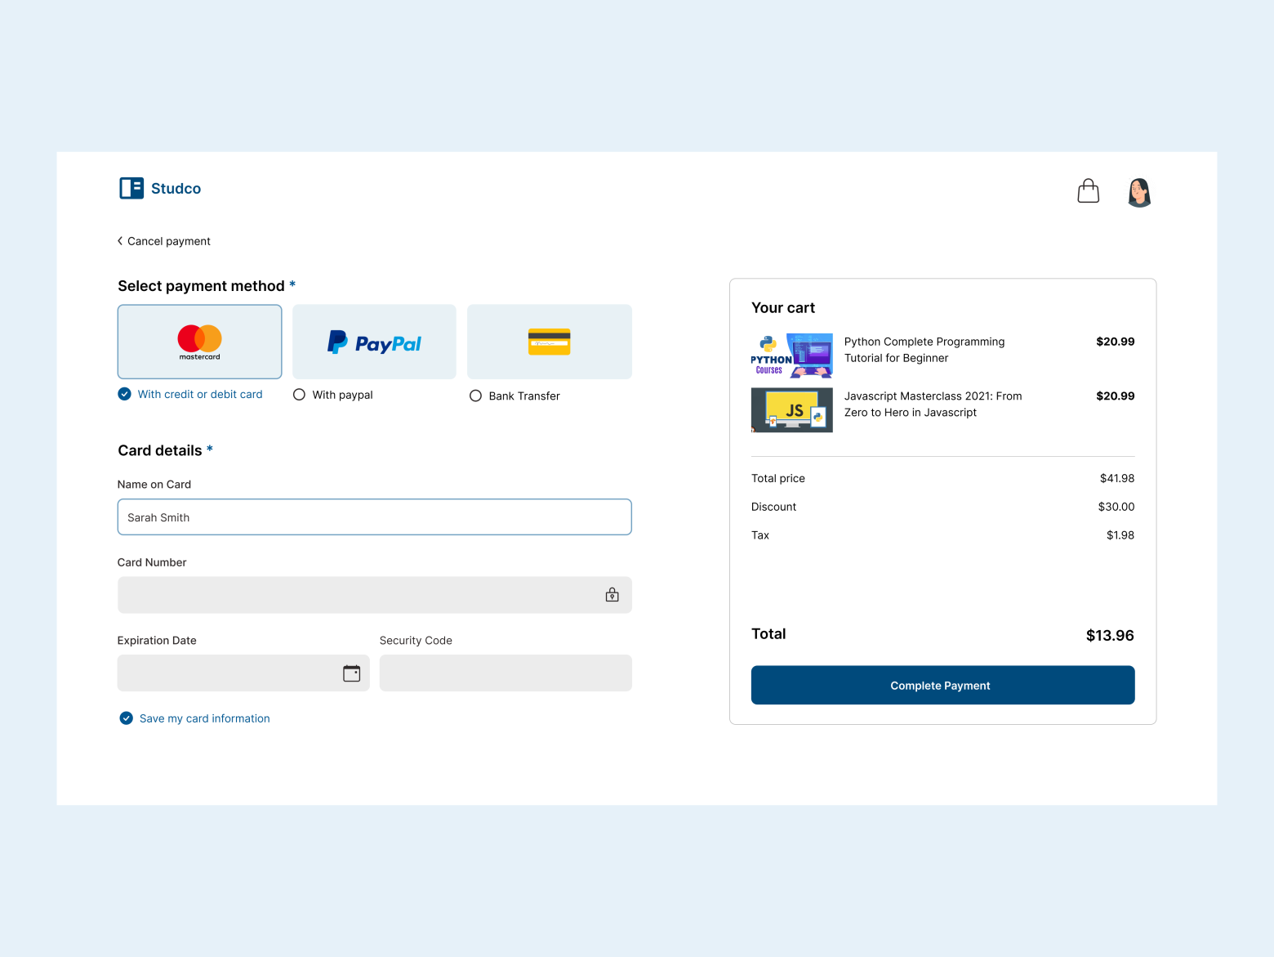Screen dimensions: 1274x957
Task: Open the Expiration Date calendar picker
Action: pos(351,673)
